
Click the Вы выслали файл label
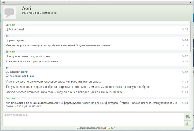click(17, 72)
